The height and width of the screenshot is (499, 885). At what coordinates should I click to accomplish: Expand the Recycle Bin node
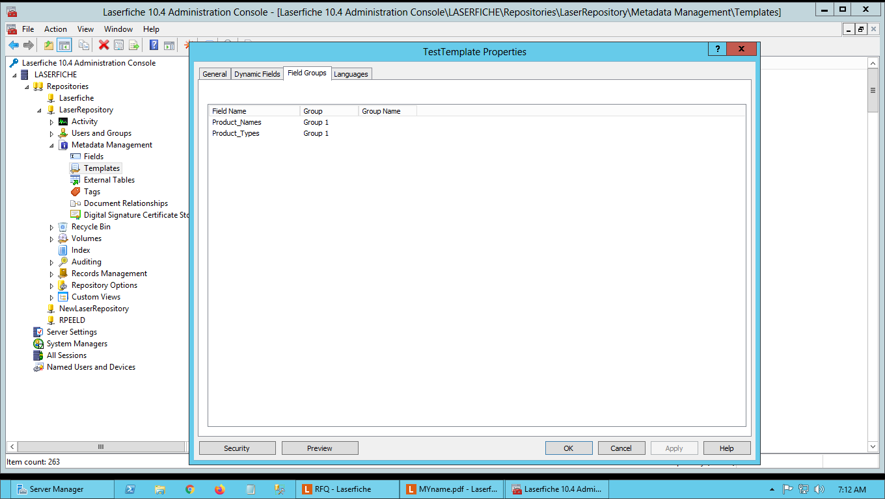[x=51, y=227]
